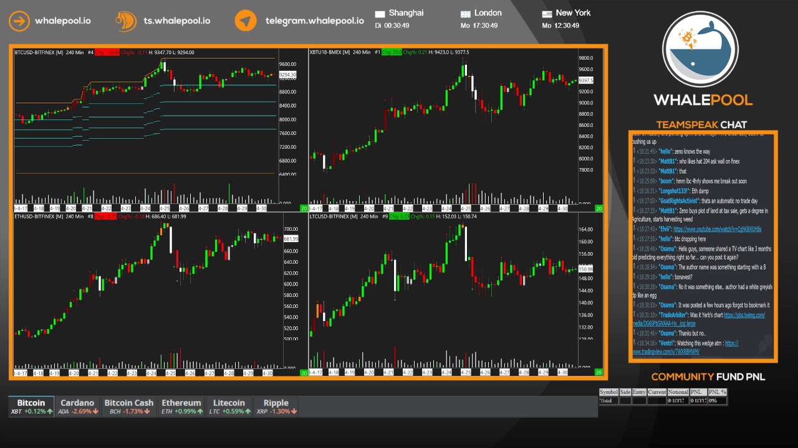Click the green Chg box in XBTU18 chart header
The height and width of the screenshot is (448, 798).
(x=392, y=52)
